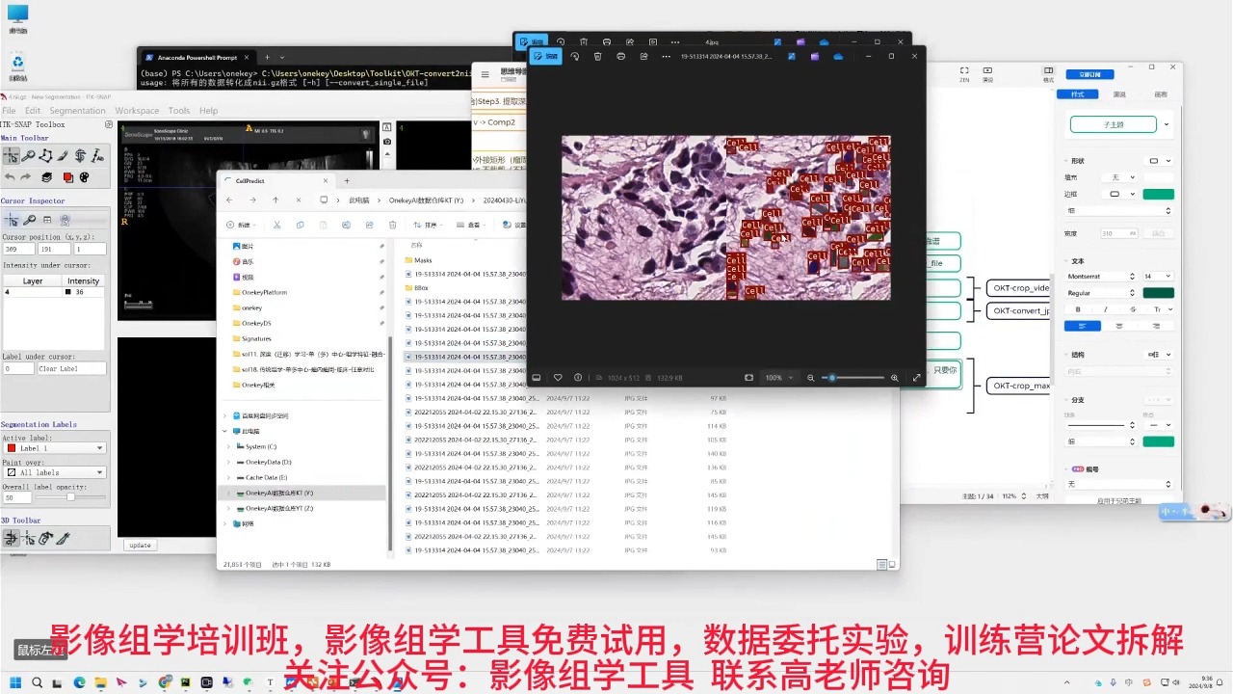This screenshot has height=694, width=1233.
Task: Collapse the 此电脑 tree node in Explorer
Action: (x=225, y=431)
